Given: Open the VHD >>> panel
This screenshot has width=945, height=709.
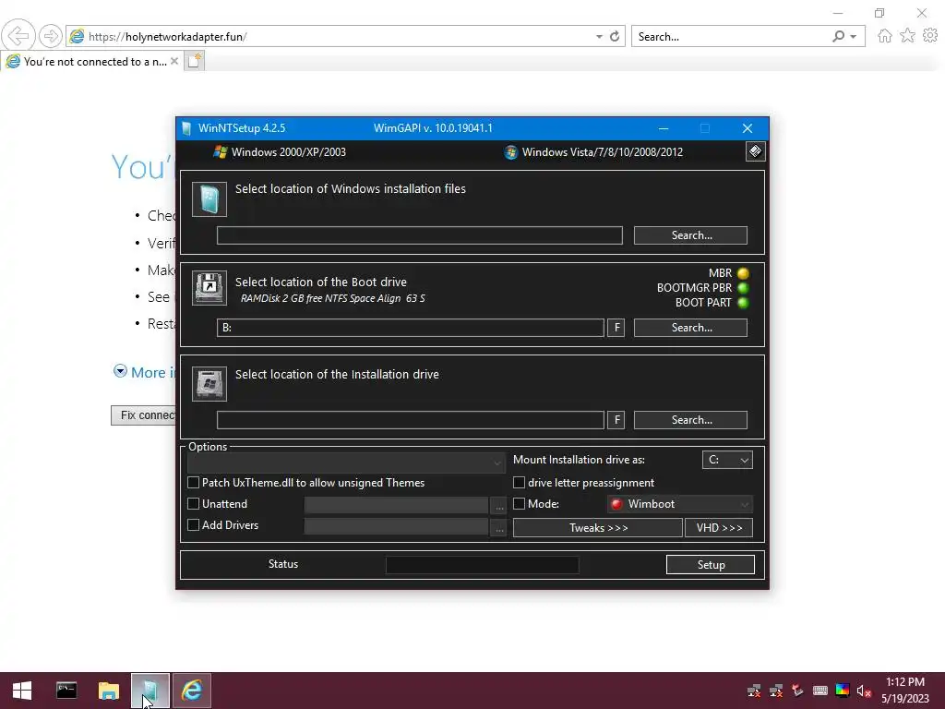Looking at the screenshot, I should tap(719, 527).
